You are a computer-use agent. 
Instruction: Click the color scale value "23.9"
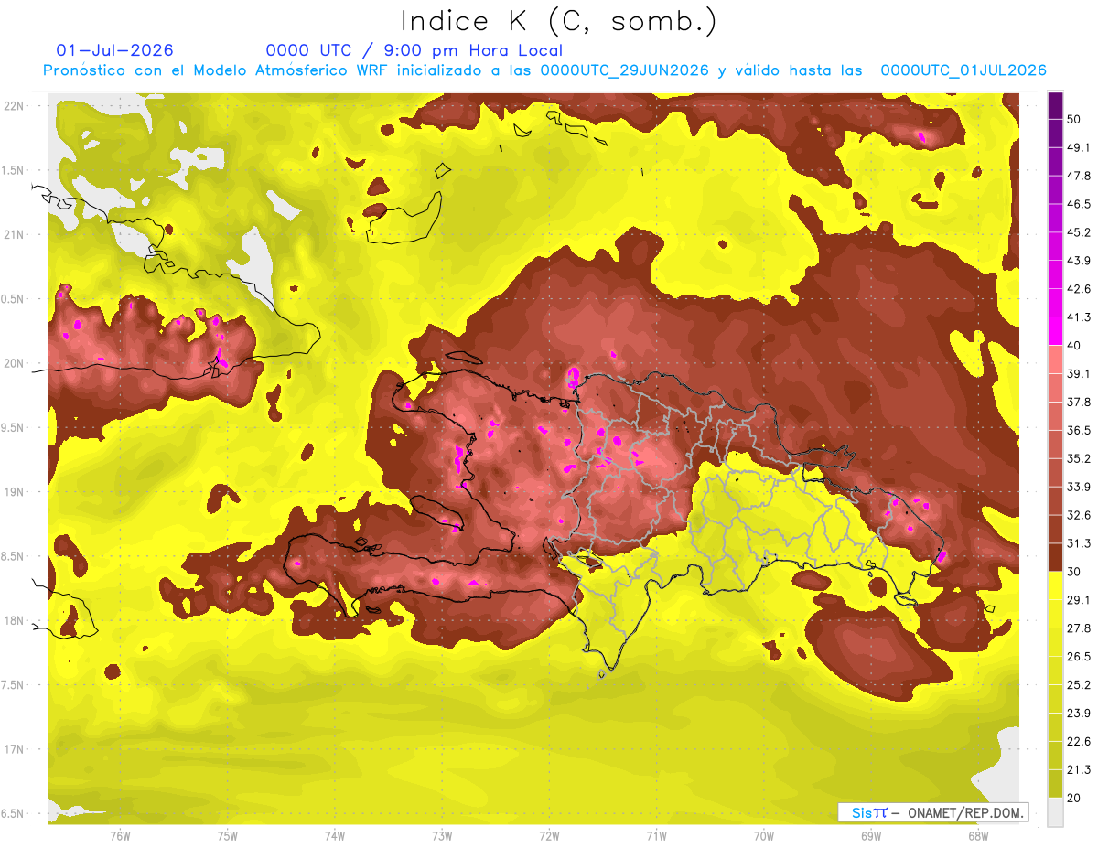1079,713
